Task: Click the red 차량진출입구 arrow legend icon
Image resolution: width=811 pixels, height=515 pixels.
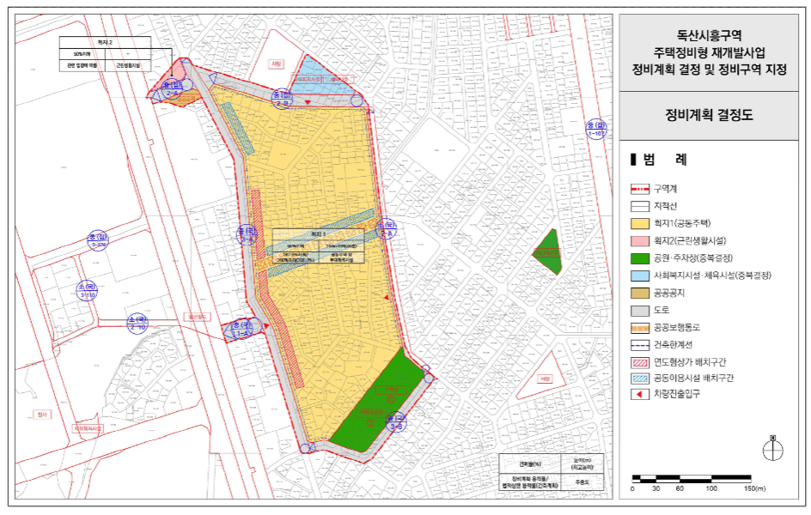Action: coord(640,394)
